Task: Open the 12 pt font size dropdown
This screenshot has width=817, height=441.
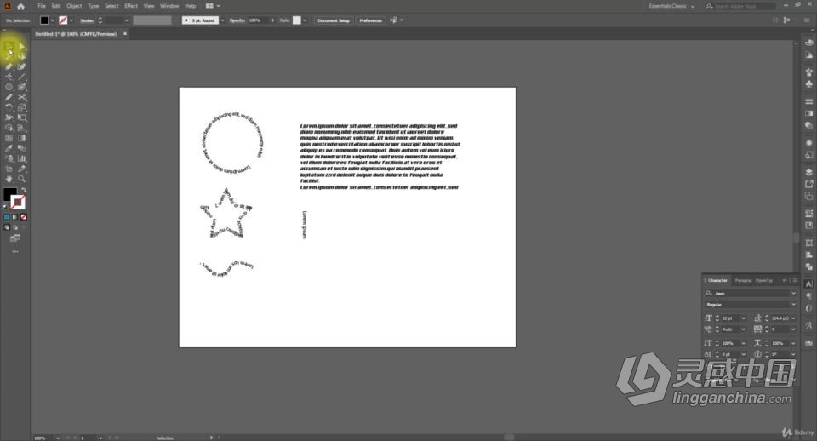Action: pos(744,318)
